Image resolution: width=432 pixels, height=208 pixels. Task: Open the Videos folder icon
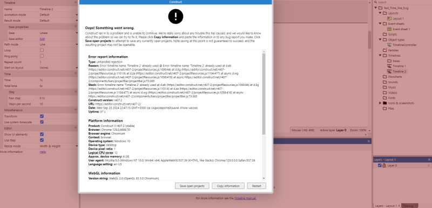point(385,92)
